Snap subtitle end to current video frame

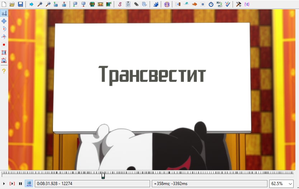[x=84, y=4]
